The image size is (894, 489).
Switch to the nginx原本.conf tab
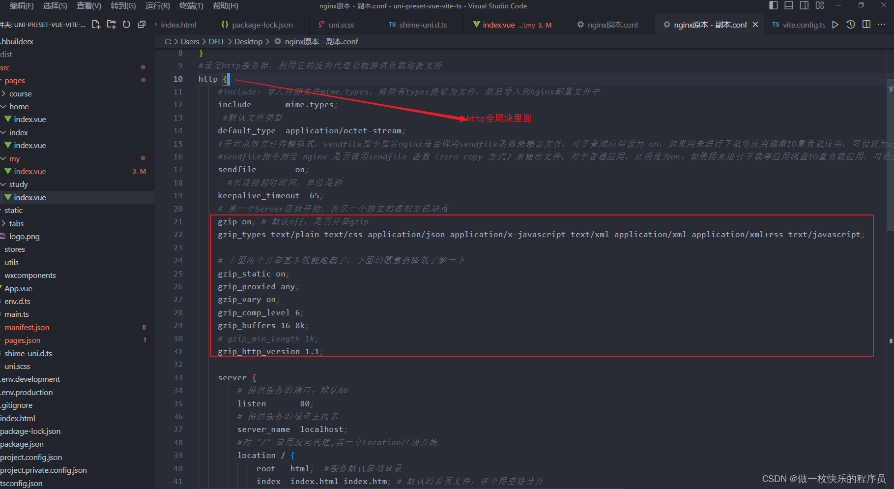[612, 25]
